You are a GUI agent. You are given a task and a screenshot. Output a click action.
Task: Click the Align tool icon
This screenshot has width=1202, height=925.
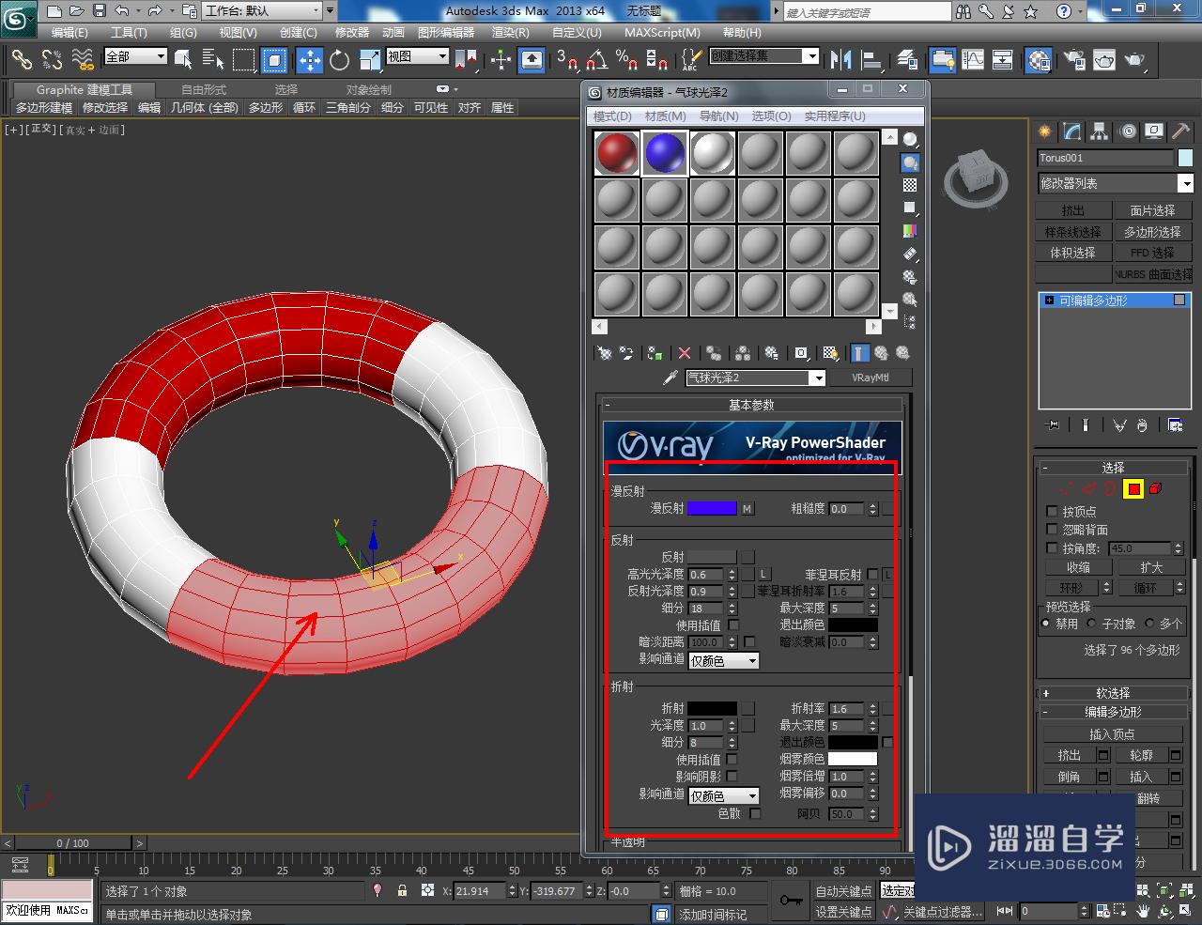pos(872,60)
